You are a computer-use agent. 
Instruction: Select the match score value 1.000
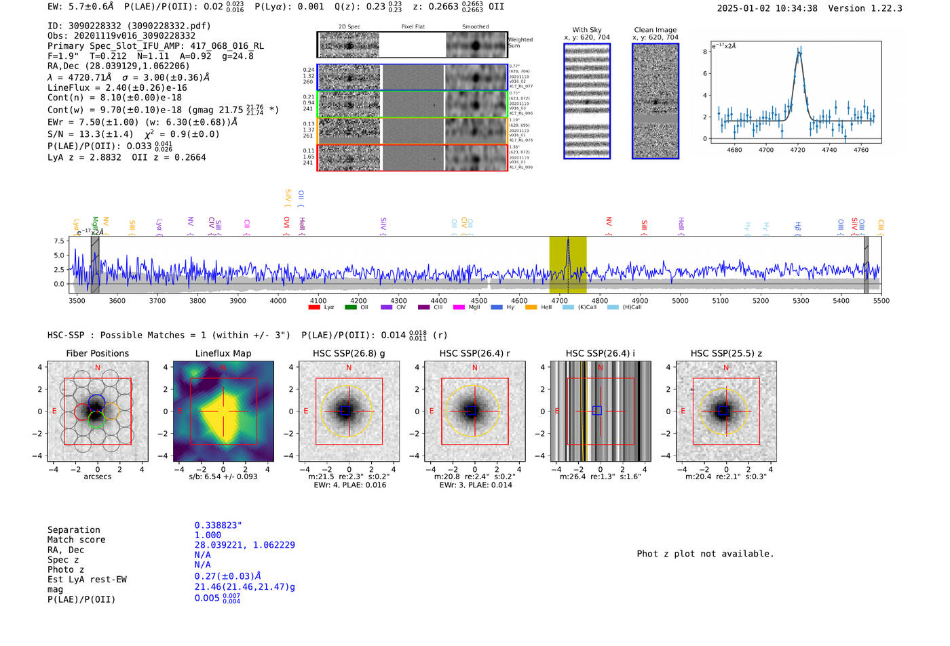click(x=208, y=535)
